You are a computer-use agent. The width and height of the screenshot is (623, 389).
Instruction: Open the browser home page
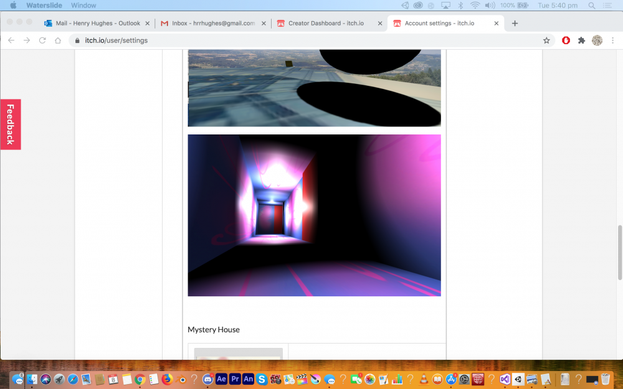point(57,40)
